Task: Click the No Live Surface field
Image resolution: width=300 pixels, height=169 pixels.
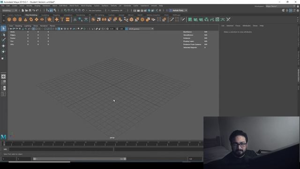Action: (x=95, y=10)
